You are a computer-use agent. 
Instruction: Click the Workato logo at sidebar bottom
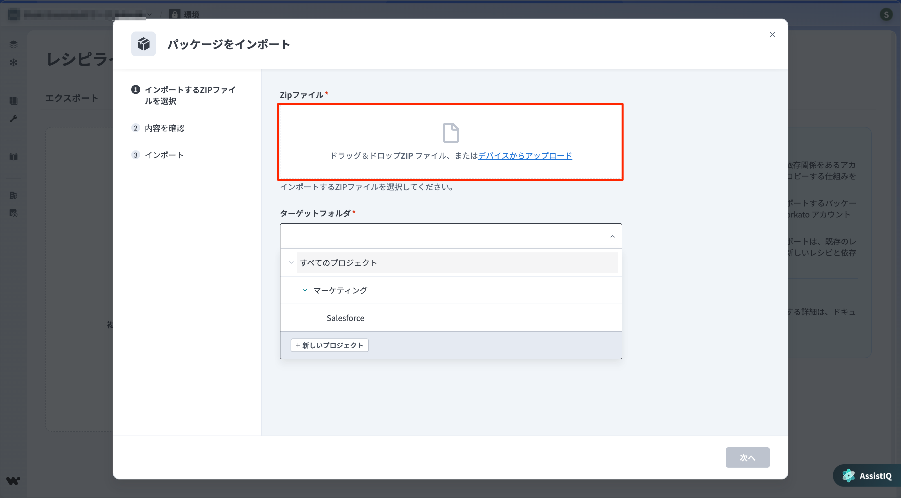13,481
